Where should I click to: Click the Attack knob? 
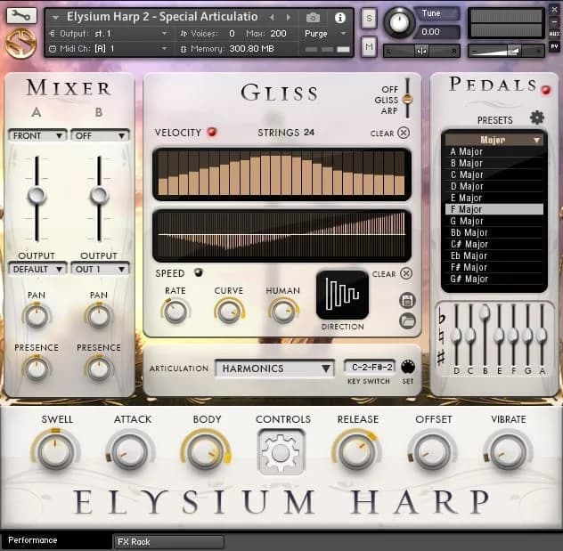129,452
